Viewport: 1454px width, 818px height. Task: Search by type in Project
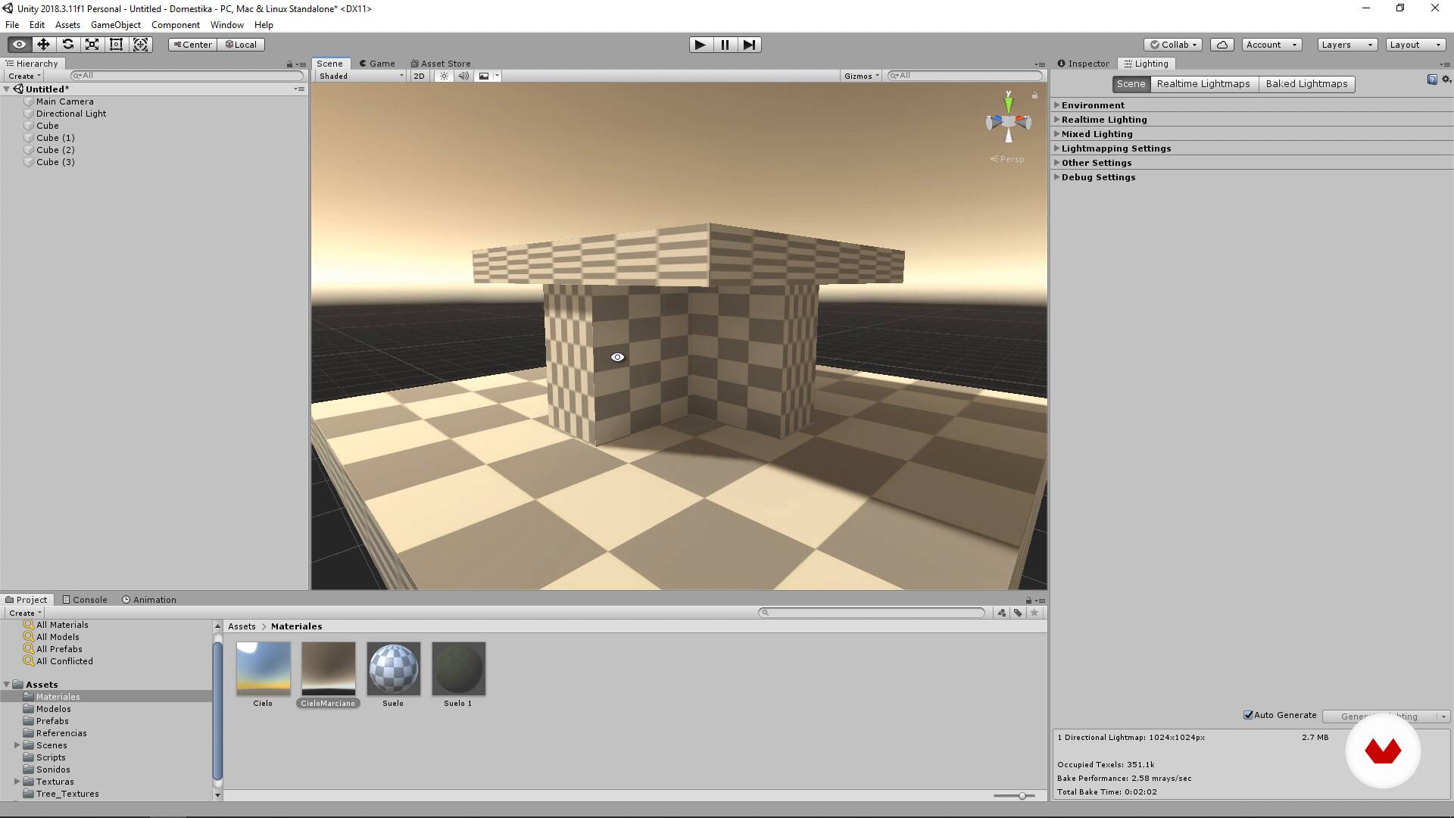(1001, 613)
